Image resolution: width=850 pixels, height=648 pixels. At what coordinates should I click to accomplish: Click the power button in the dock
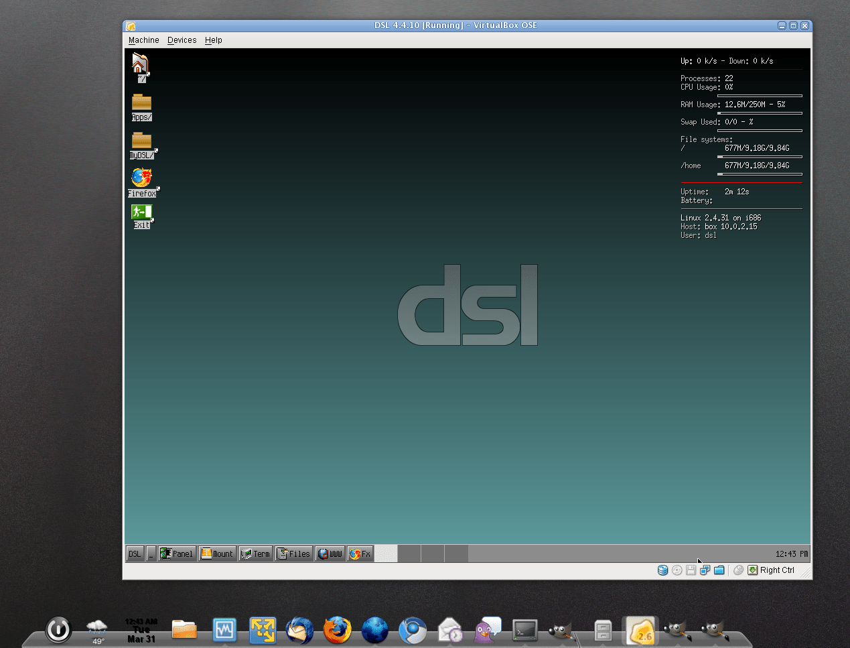58,629
